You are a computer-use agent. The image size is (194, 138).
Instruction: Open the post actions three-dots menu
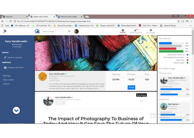pyautogui.click(x=142, y=101)
